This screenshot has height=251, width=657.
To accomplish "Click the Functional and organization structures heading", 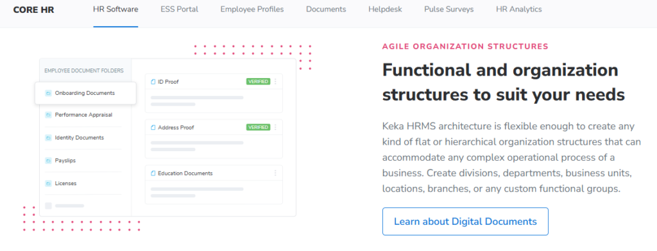I will coord(503,83).
